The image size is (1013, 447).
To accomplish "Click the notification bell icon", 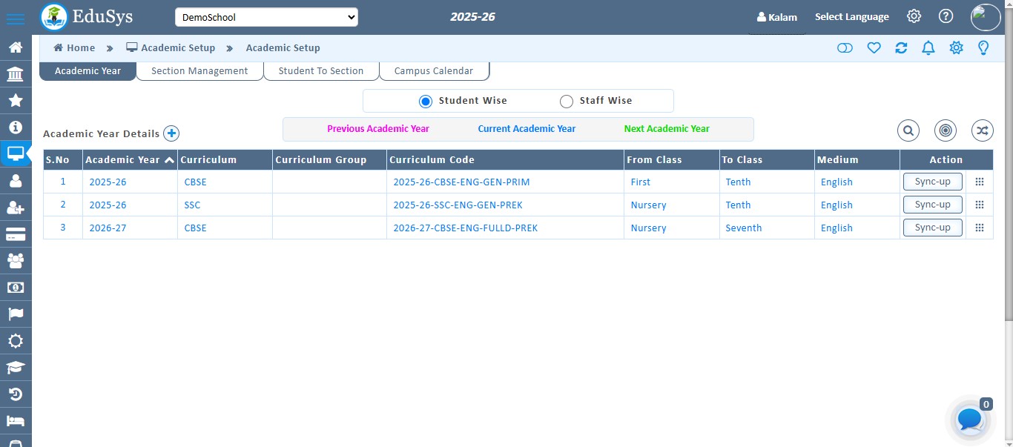I will click(x=928, y=48).
